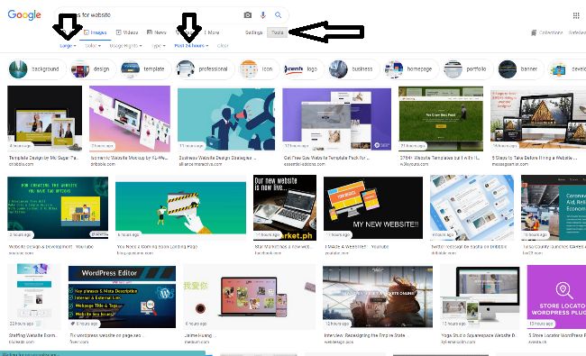Open the green field Website Templates image
This screenshot has height=356, width=586.
click(x=441, y=118)
